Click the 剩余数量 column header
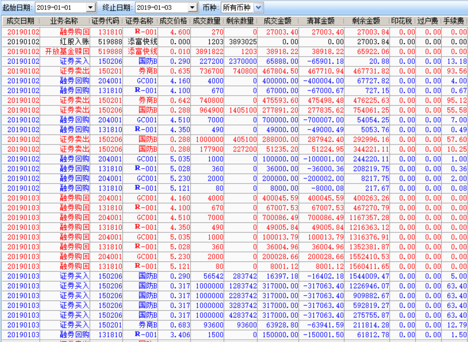Viewport: 468px width, 342px height. click(241, 21)
